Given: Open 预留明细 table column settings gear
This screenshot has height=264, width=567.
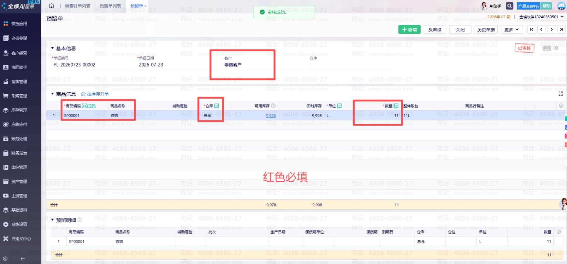Looking at the screenshot, I should click(559, 232).
